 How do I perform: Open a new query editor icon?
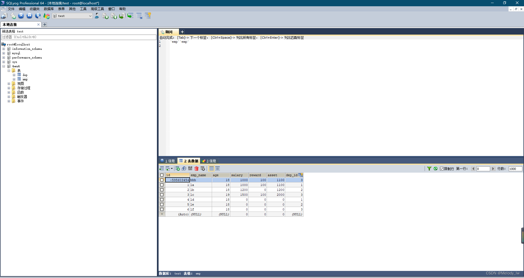tap(13, 16)
